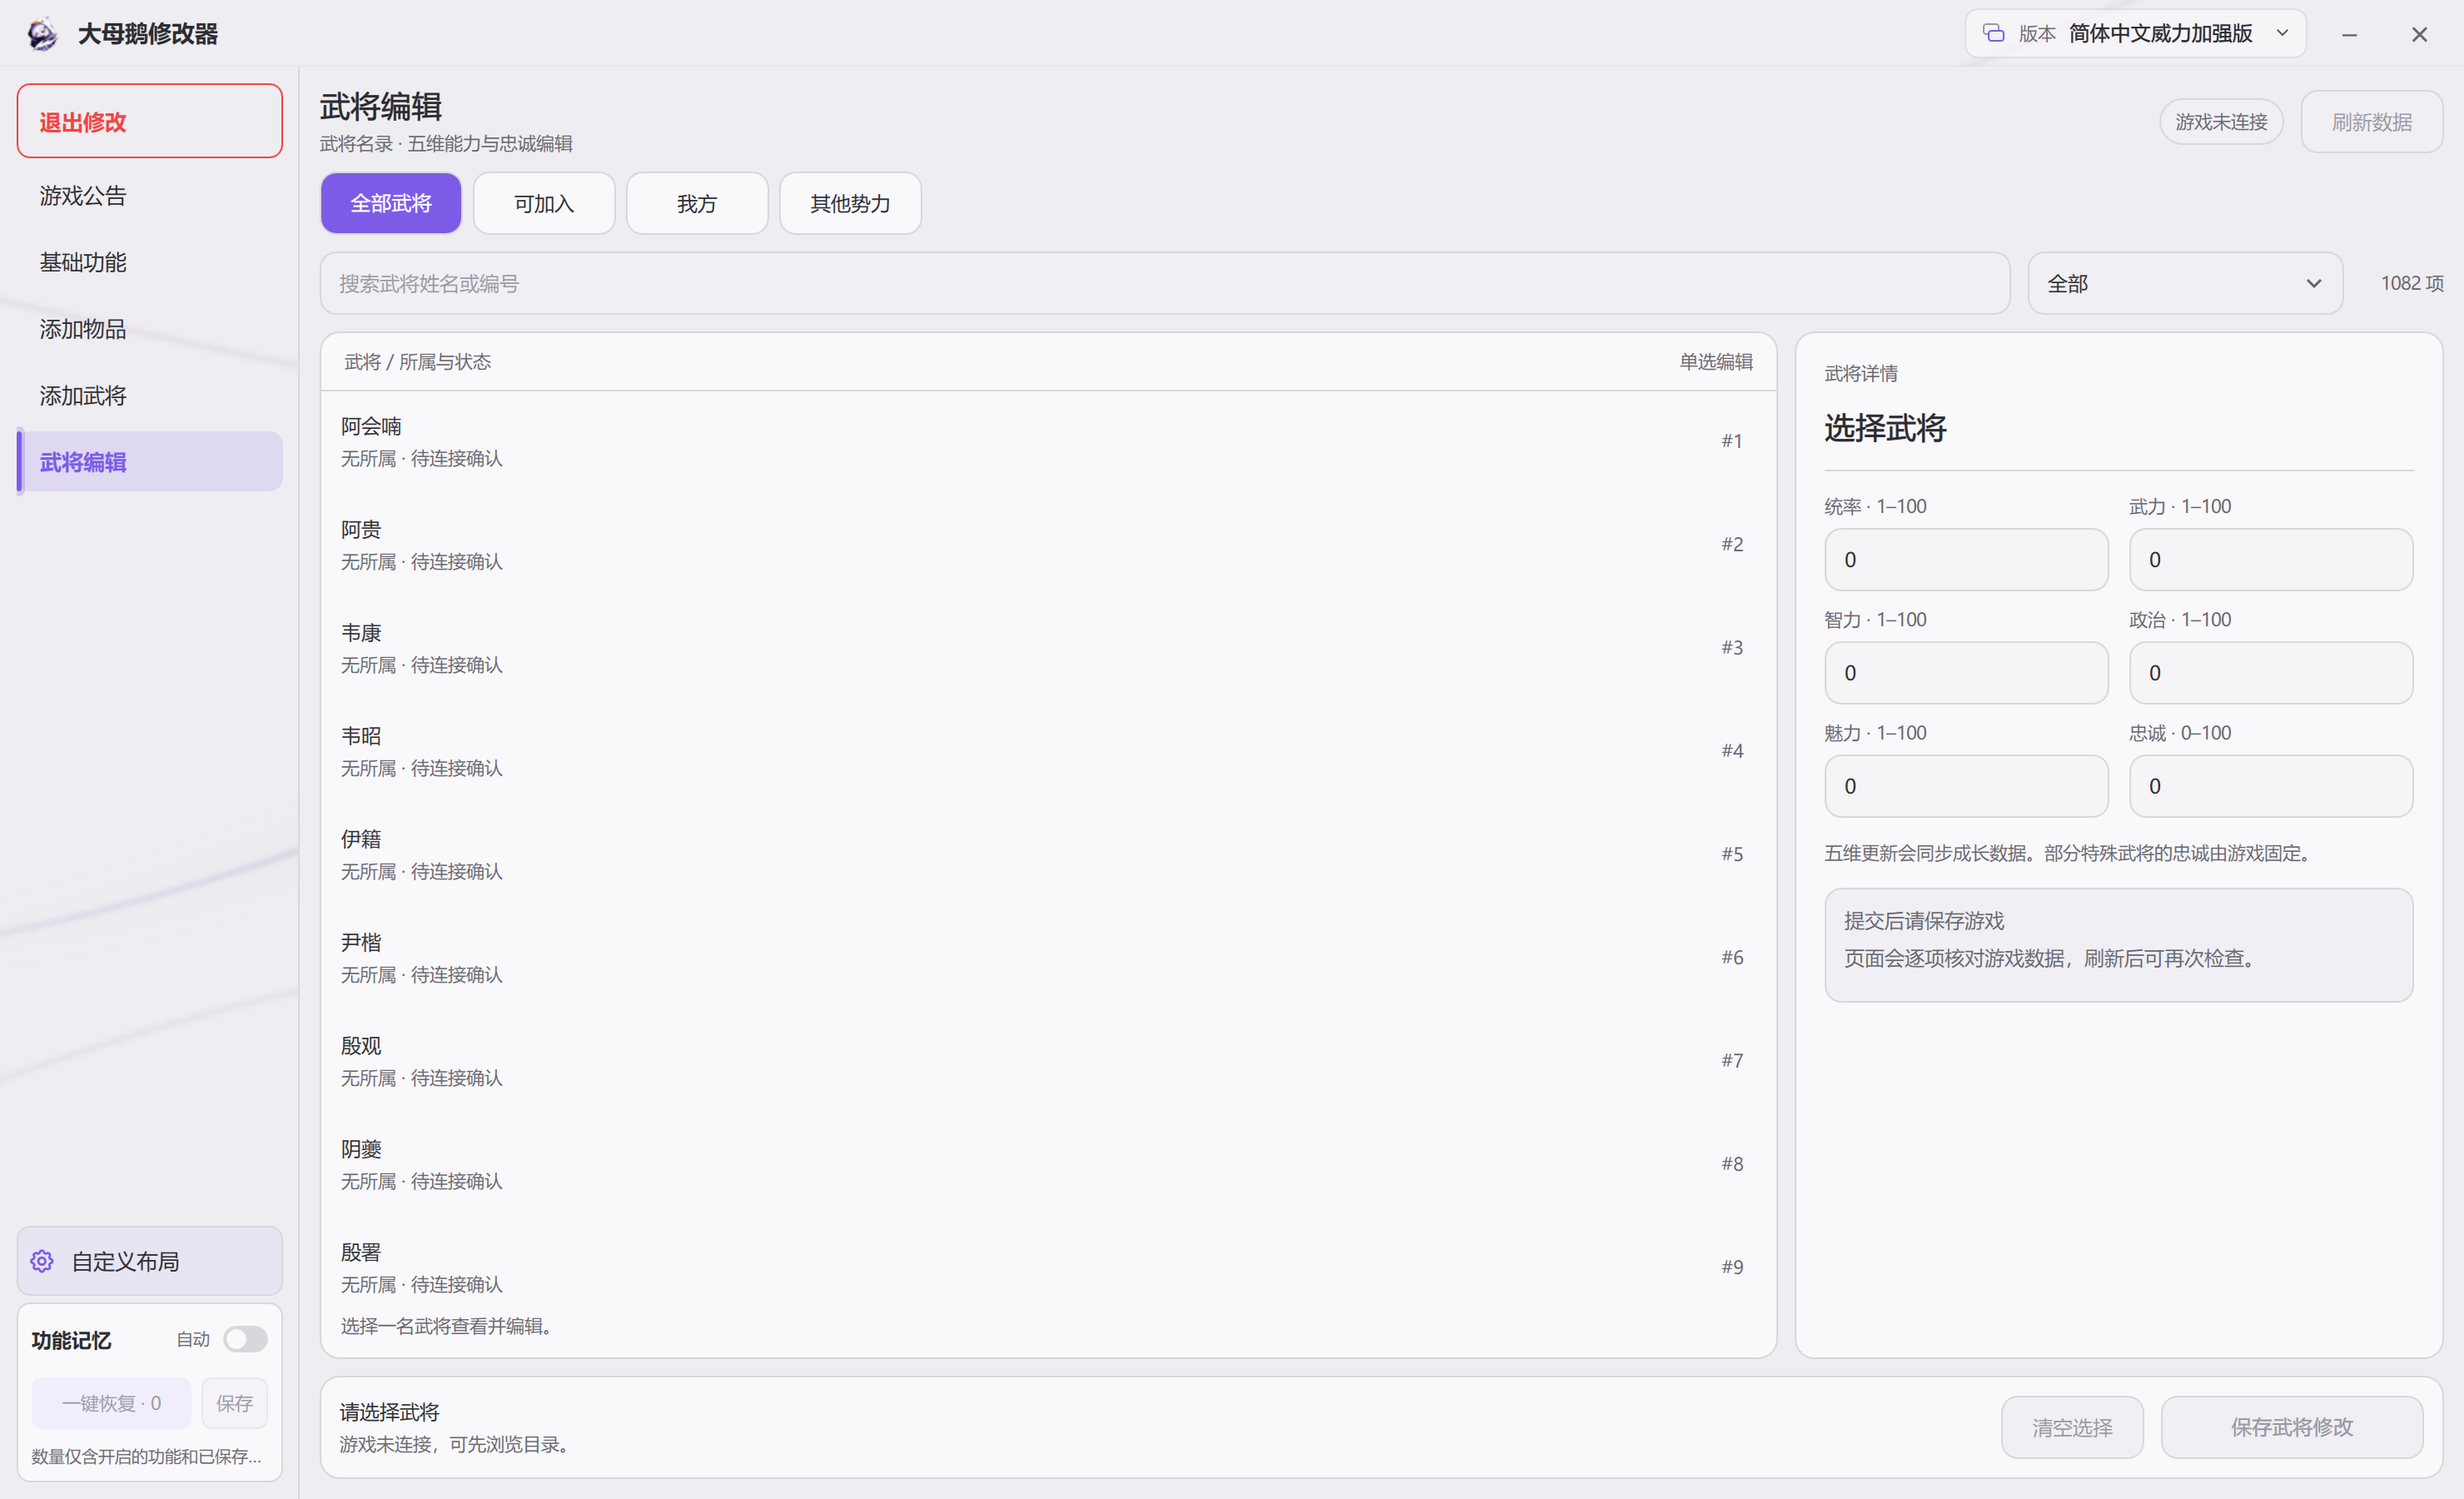Open the 全部 filter dropdown
The height and width of the screenshot is (1499, 2464).
(x=2185, y=283)
